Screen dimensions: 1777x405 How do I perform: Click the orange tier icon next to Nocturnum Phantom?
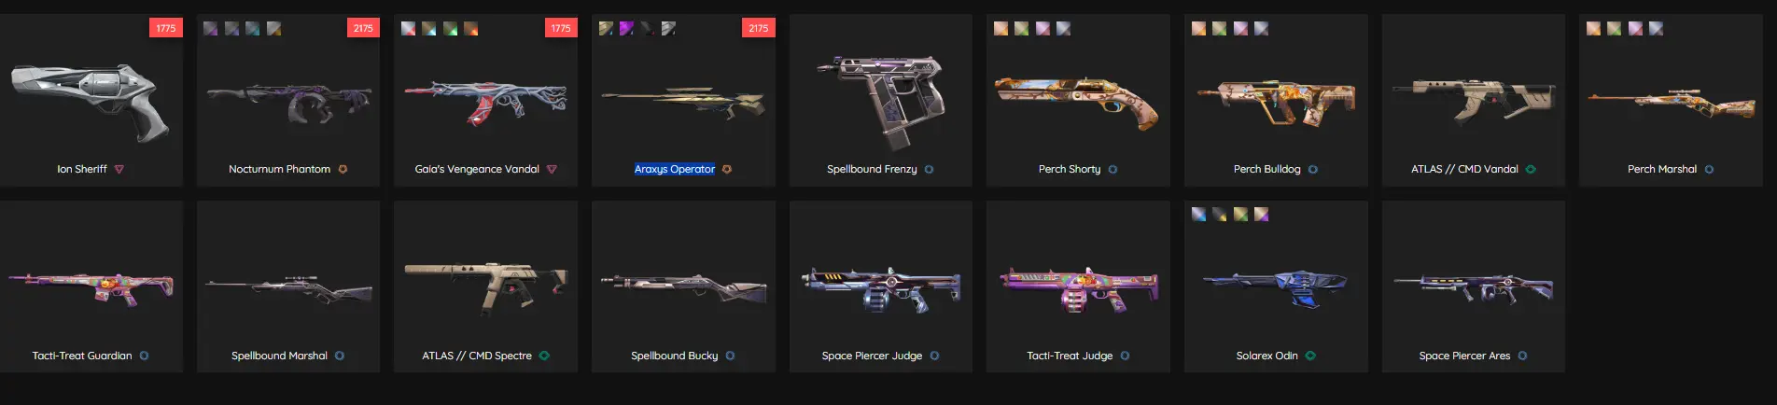(343, 169)
